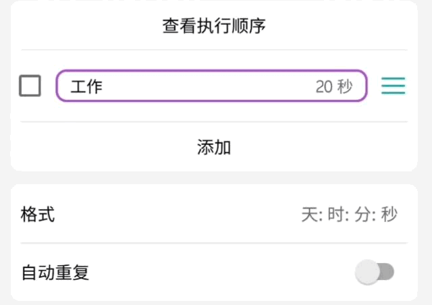Tap the three-line reorder handle icon
Screen dimensions: 432x305
[x=393, y=86]
